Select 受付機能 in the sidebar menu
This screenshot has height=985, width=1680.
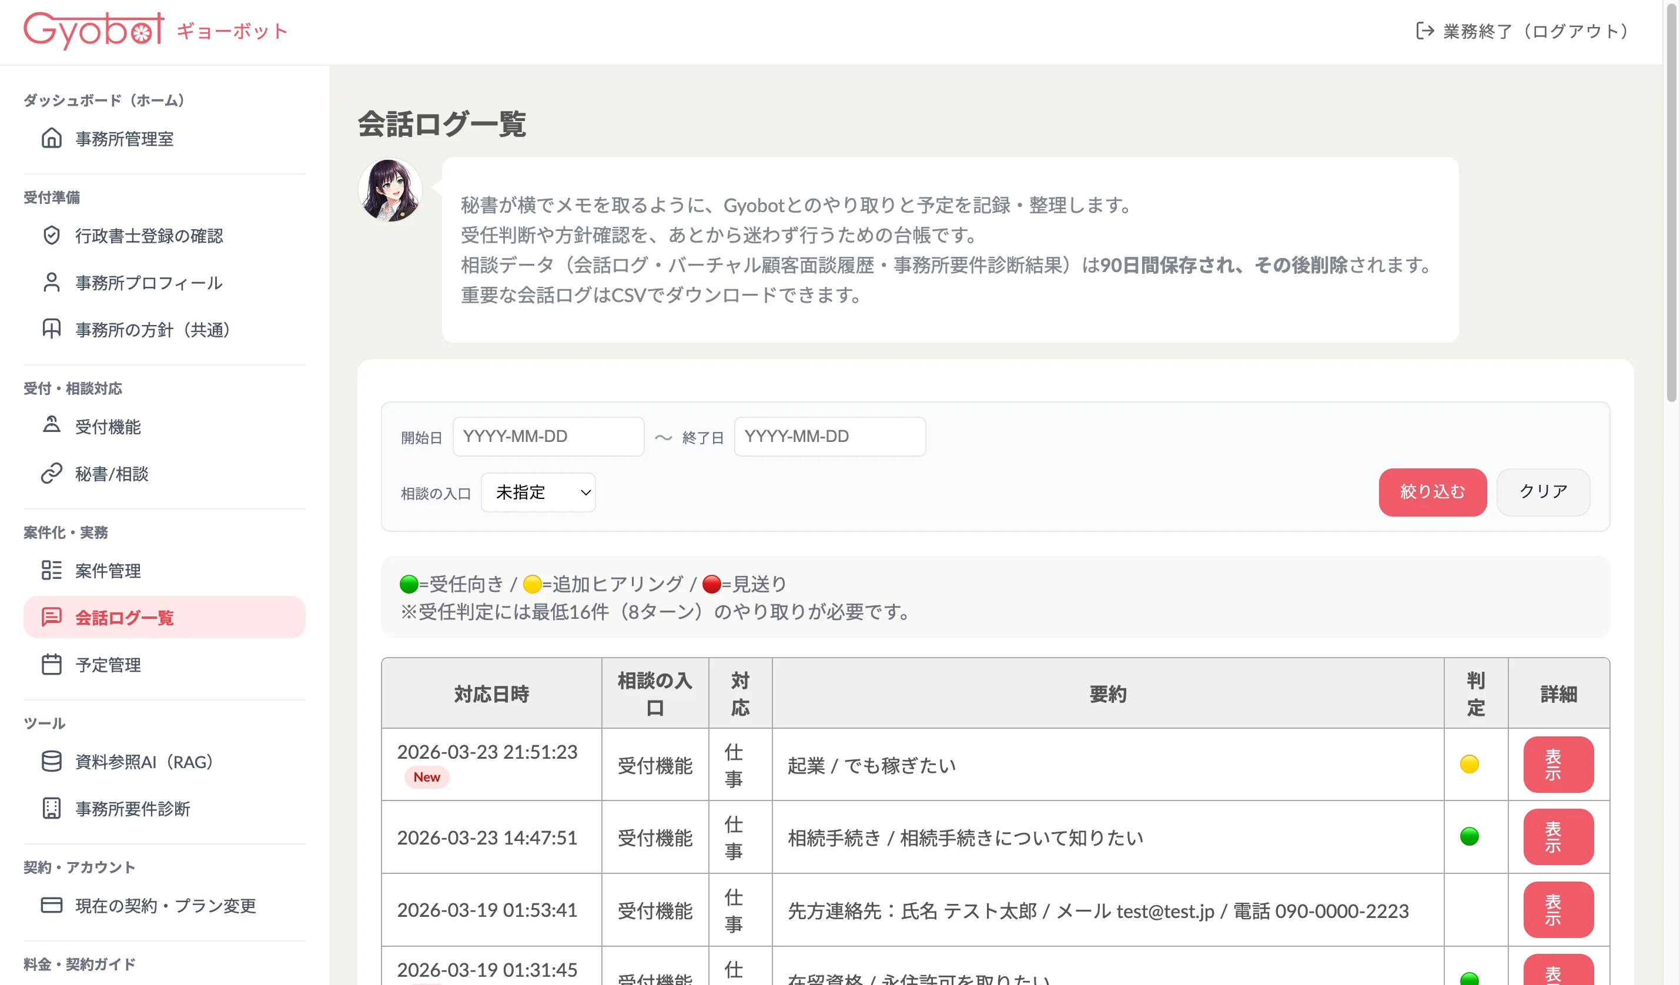pyautogui.click(x=108, y=427)
